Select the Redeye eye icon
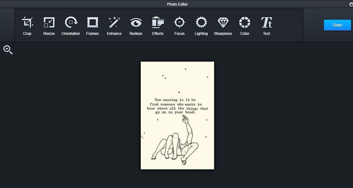This screenshot has height=188, width=353. 136,23
